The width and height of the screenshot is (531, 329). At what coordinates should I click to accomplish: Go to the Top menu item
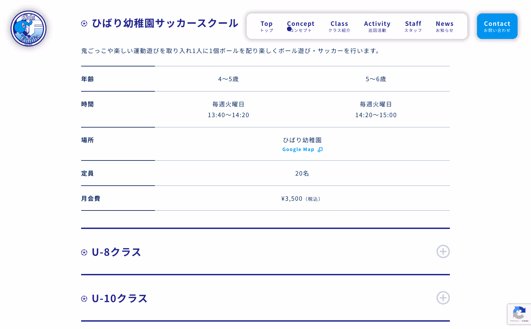(267, 26)
